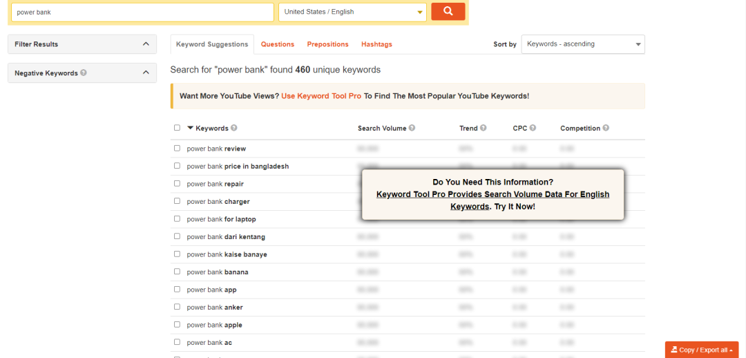Open the Hashtags tab
746x358 pixels.
pos(376,44)
